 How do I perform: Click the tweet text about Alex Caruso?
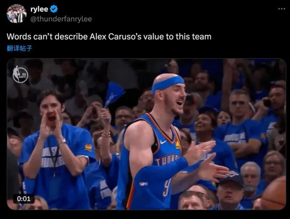109,37
